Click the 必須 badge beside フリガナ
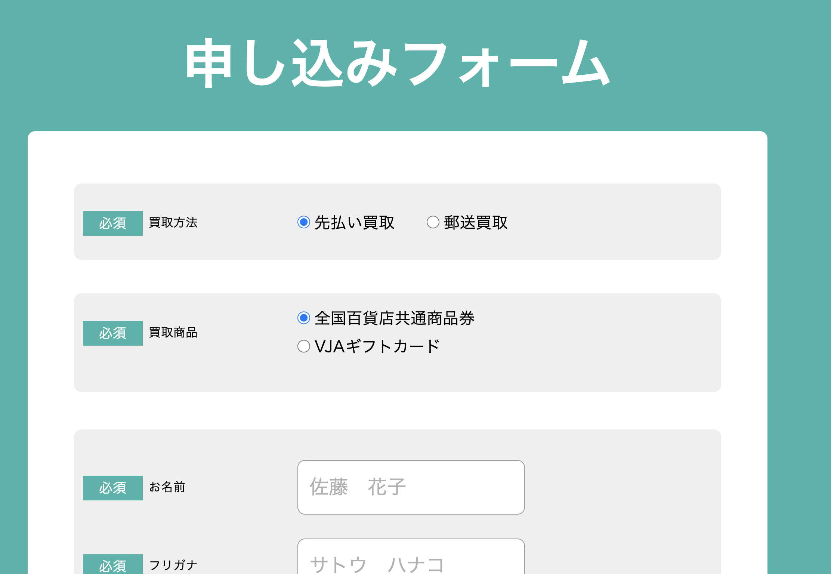This screenshot has height=574, width=831. pos(112,565)
